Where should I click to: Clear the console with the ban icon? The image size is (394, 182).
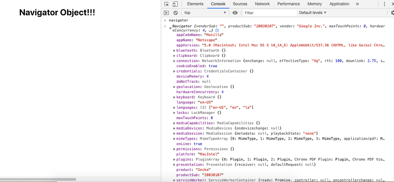tap(176, 12)
